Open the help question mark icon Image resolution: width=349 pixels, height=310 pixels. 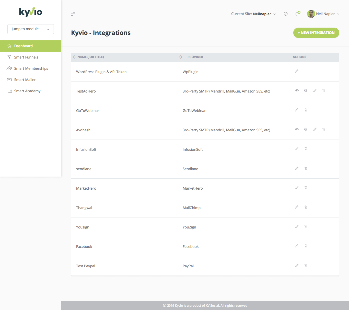pos(286,14)
